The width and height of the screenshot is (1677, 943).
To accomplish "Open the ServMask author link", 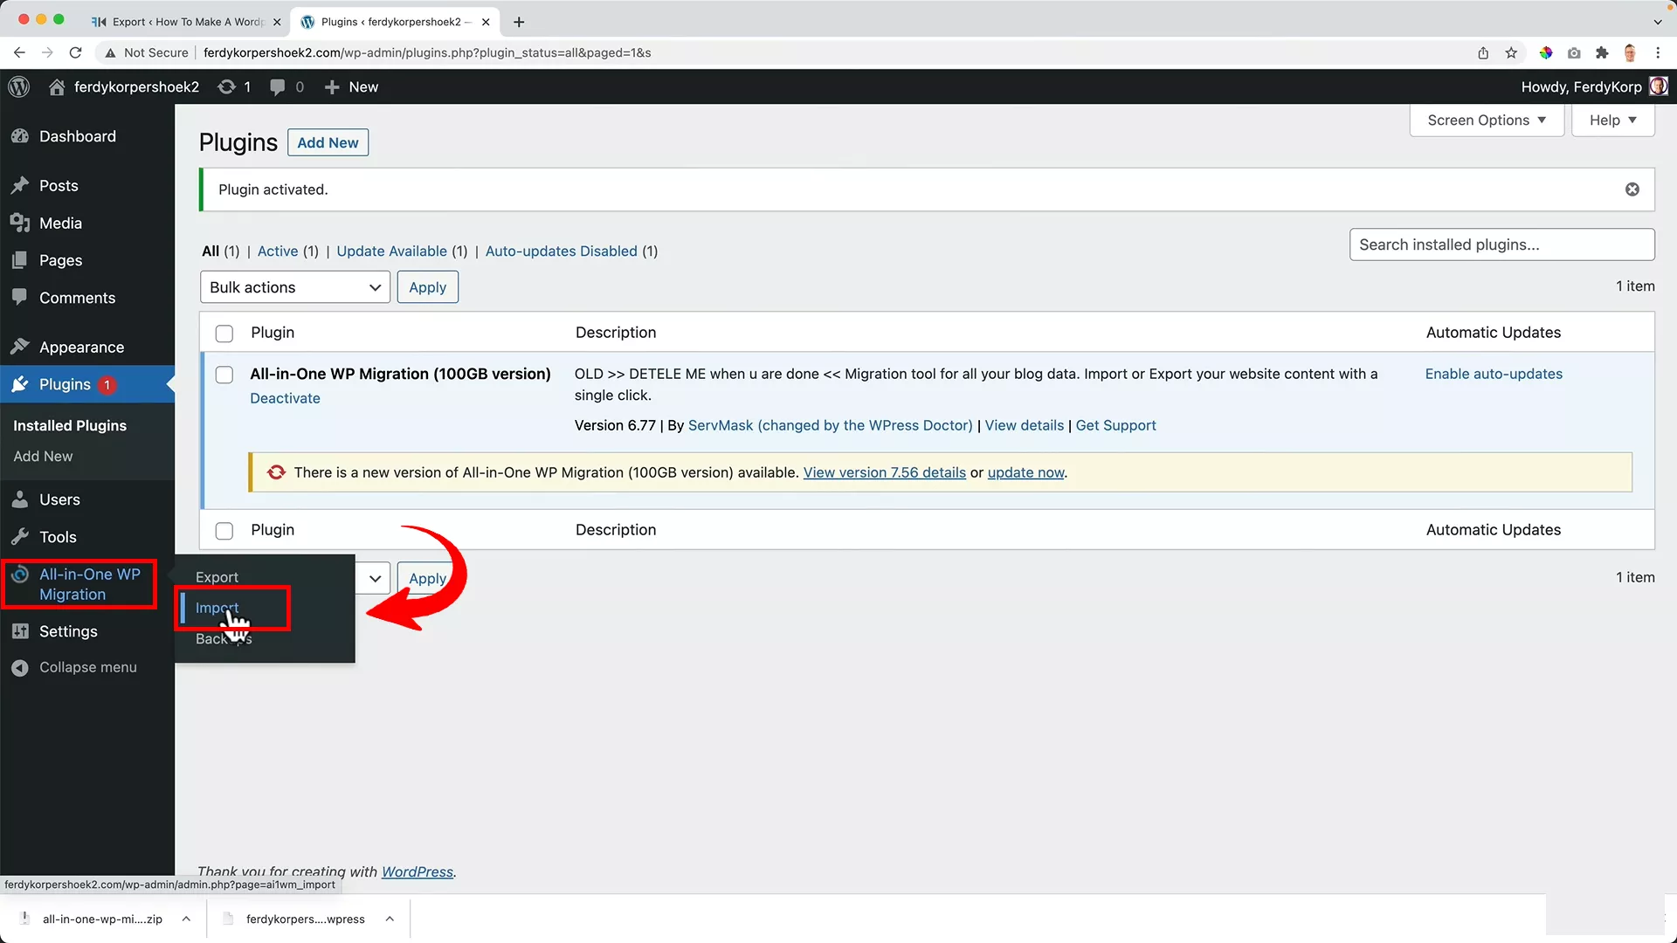I will click(830, 425).
